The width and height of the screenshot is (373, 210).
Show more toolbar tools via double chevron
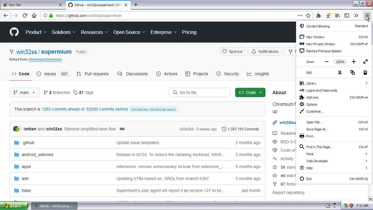(356, 15)
